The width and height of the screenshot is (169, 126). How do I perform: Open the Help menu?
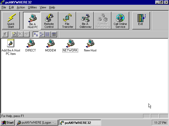[x=52, y=7]
